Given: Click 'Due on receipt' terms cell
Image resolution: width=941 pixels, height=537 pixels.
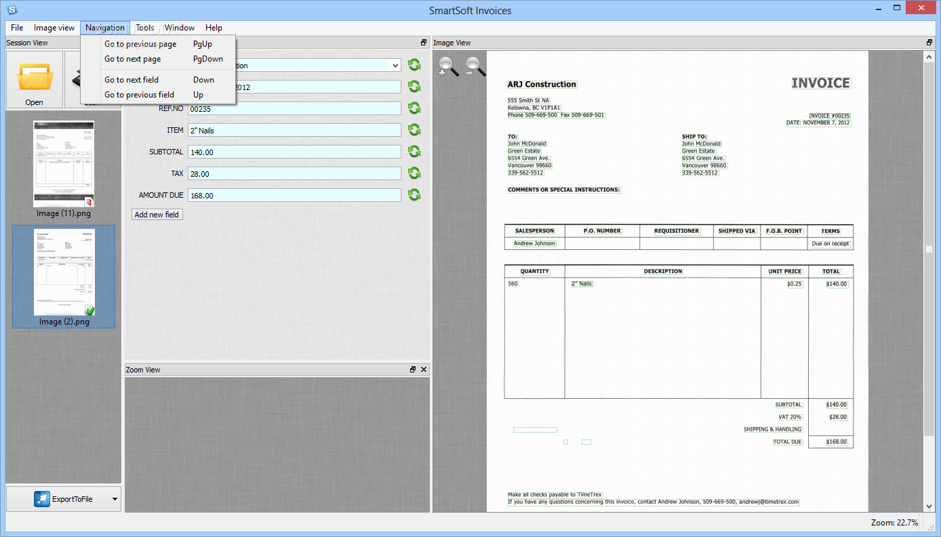Looking at the screenshot, I should 830,243.
